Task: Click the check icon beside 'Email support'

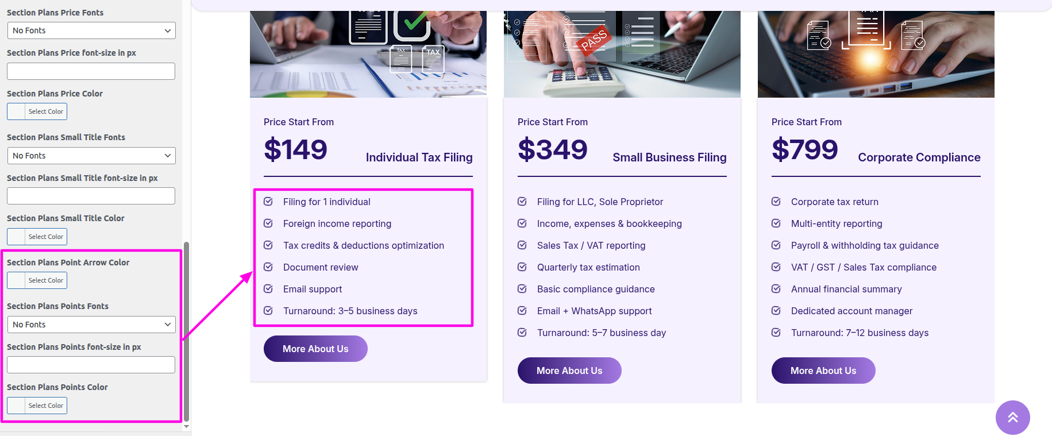Action: (x=268, y=289)
